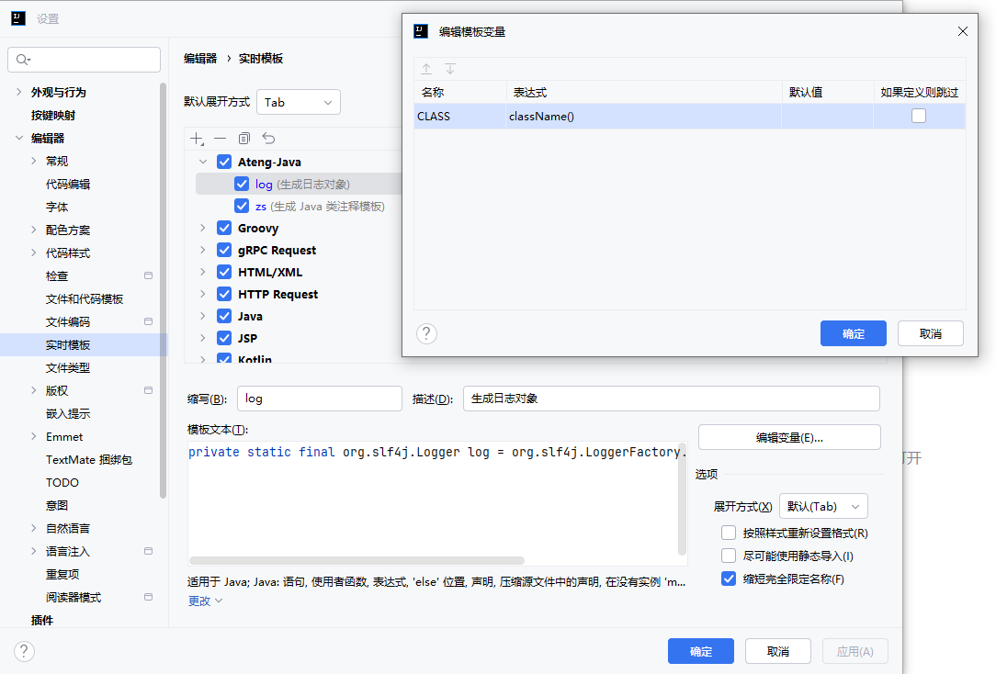
Task: Toggle the Groovy group checkbox
Action: pyautogui.click(x=224, y=228)
